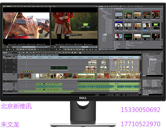Click the save project icon in timeline toolbar
Viewport: 166px width, 129px height.
(x=27, y=53)
